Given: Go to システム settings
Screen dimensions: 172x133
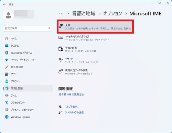Looking at the screenshot, I should point(28,46).
